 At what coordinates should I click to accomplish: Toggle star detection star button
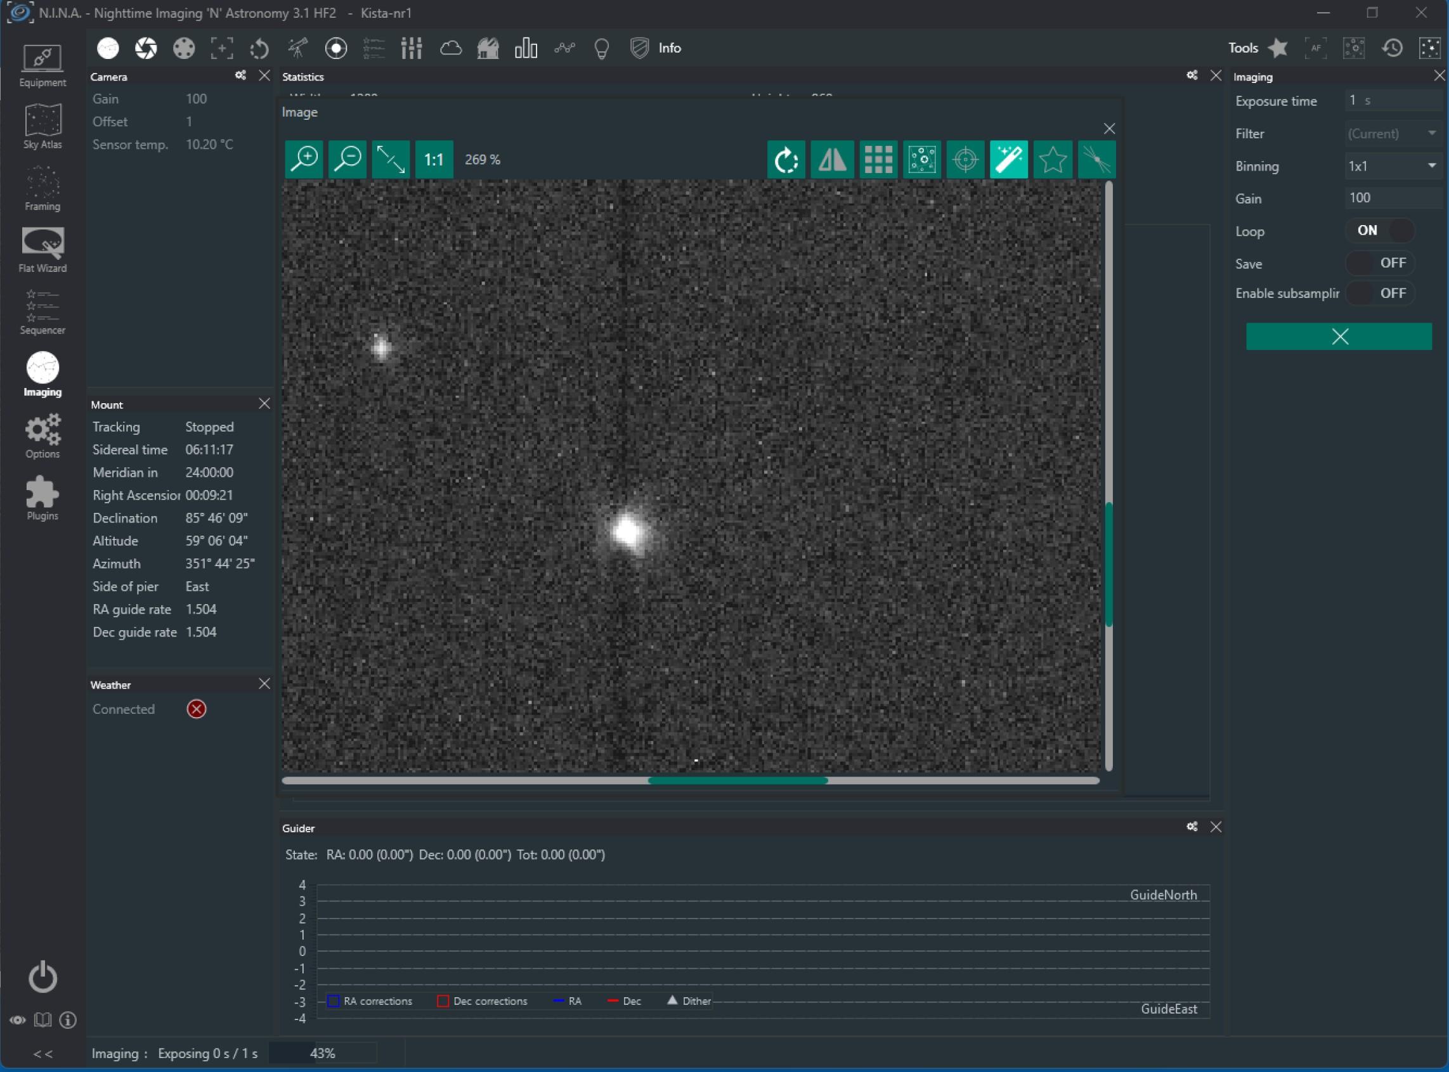tap(1052, 160)
